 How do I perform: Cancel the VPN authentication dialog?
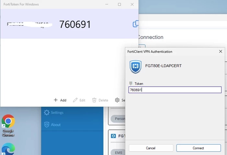pos(151,148)
